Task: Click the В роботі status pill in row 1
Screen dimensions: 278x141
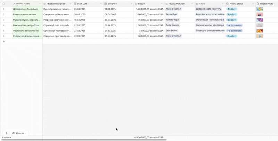Action: pyautogui.click(x=232, y=9)
